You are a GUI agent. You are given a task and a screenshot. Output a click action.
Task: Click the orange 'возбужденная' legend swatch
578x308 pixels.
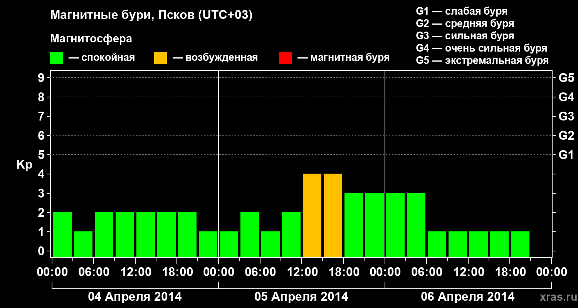161,58
